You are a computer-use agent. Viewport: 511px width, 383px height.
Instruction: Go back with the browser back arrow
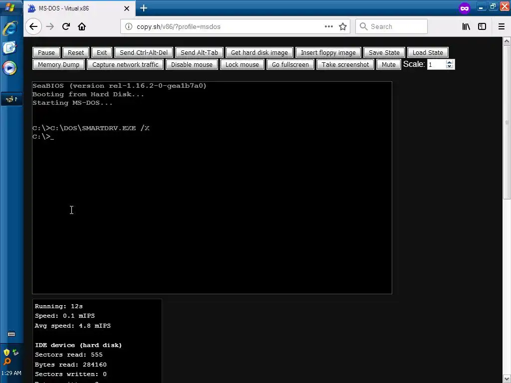[33, 26]
